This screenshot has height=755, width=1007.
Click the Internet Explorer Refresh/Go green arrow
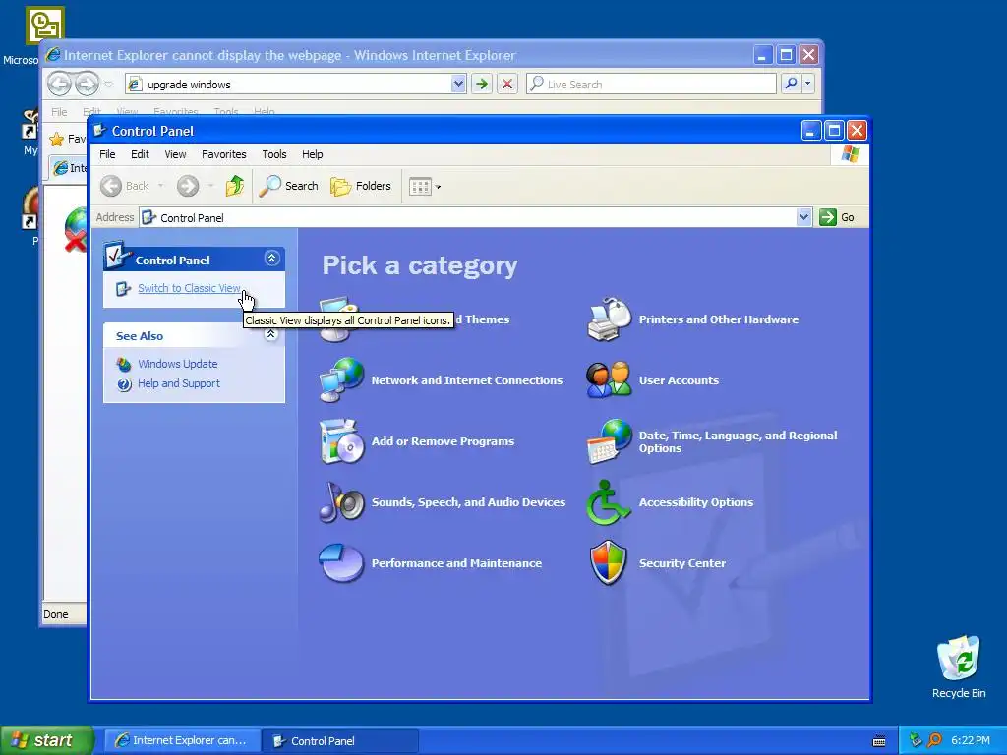pyautogui.click(x=482, y=84)
